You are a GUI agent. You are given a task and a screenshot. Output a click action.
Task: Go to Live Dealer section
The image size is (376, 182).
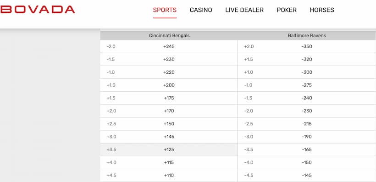(x=244, y=10)
